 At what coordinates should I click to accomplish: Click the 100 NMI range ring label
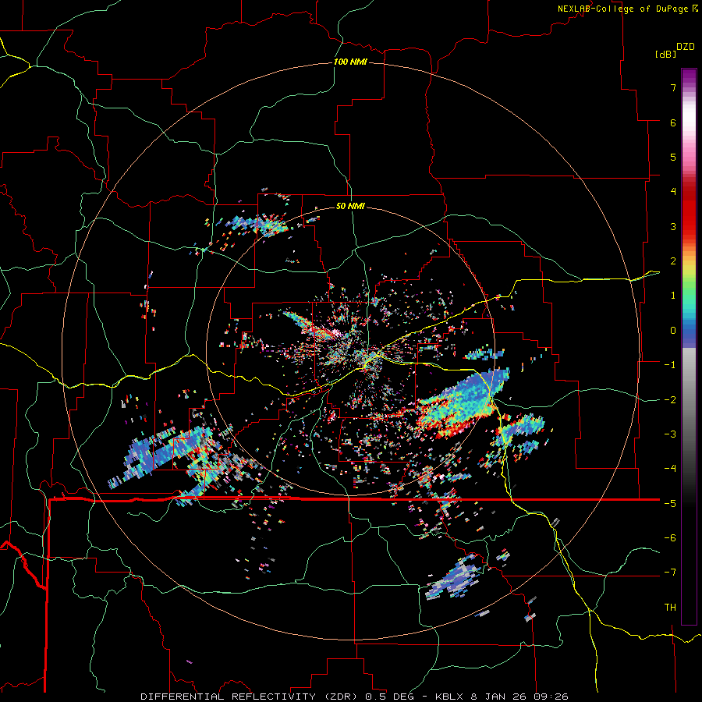pos(350,62)
